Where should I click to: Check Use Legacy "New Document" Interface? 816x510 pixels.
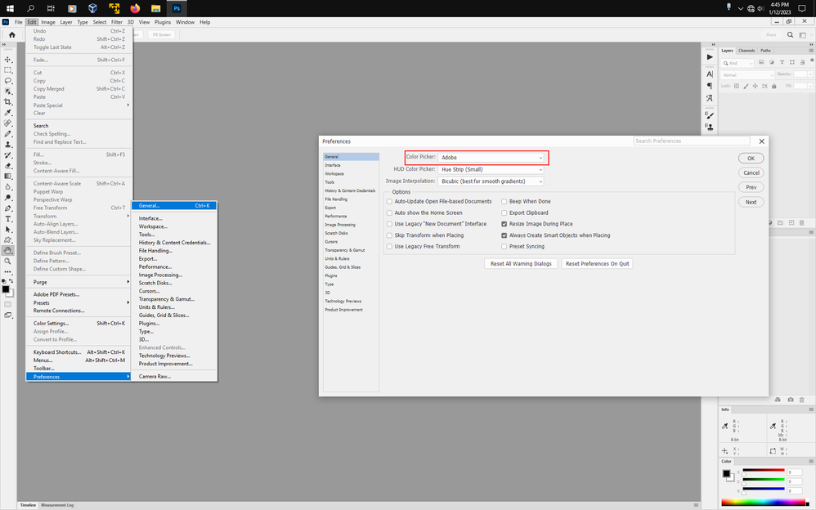click(389, 224)
